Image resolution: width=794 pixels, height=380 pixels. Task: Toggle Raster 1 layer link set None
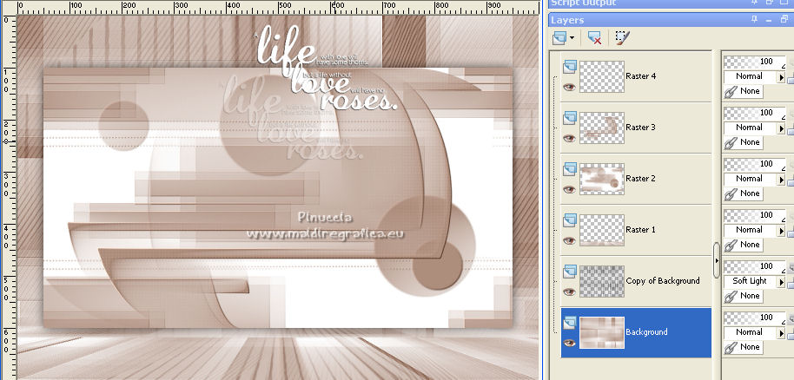(744, 245)
